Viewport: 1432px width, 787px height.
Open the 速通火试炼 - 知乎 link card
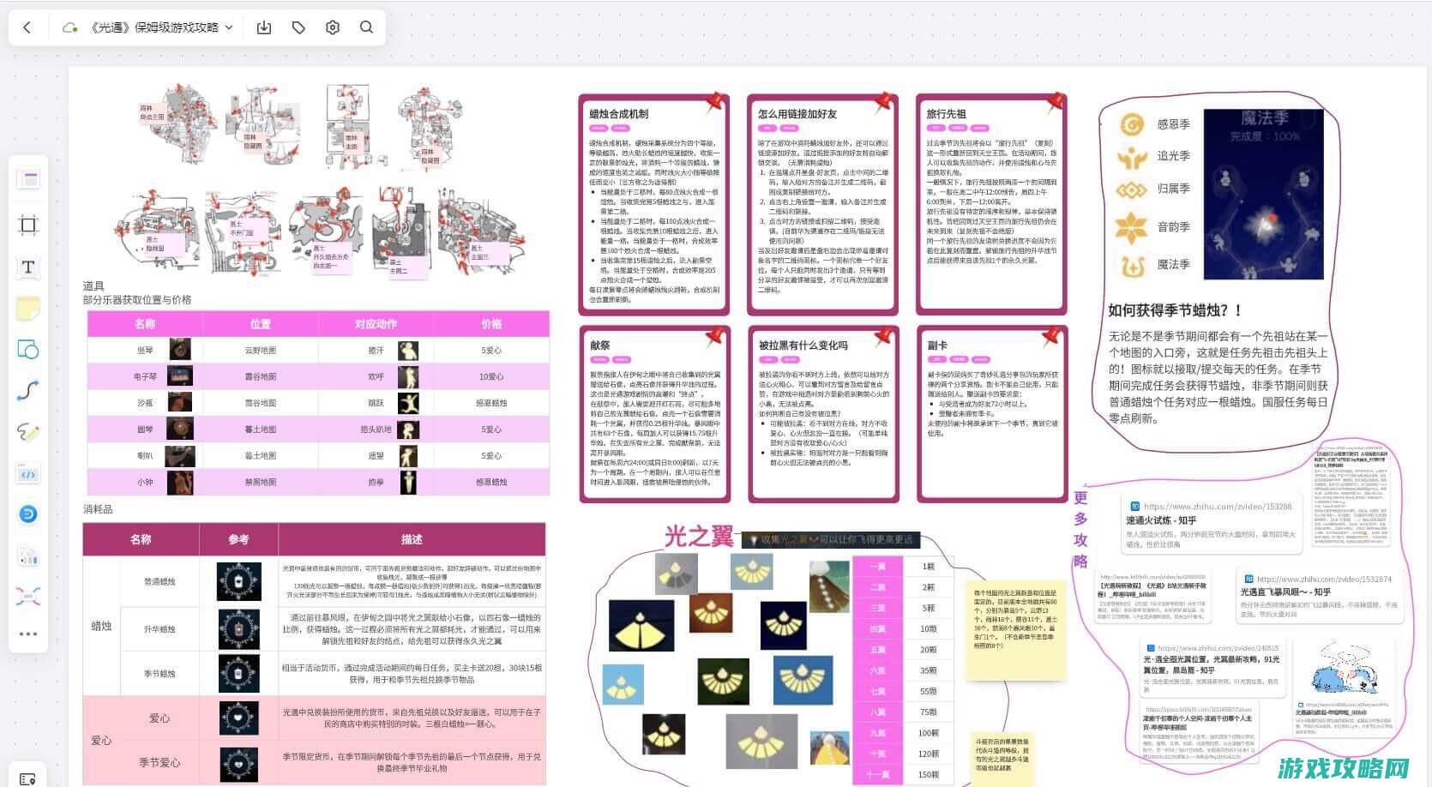click(x=1211, y=524)
